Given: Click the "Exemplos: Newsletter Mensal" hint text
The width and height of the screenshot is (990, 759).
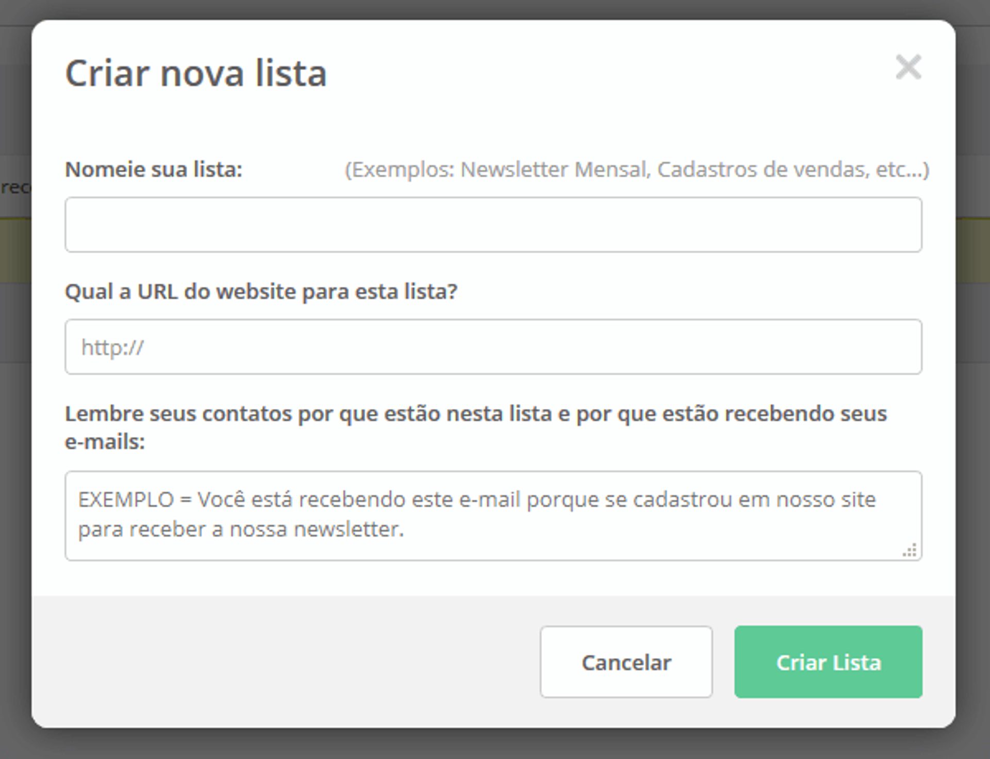Looking at the screenshot, I should [x=636, y=170].
